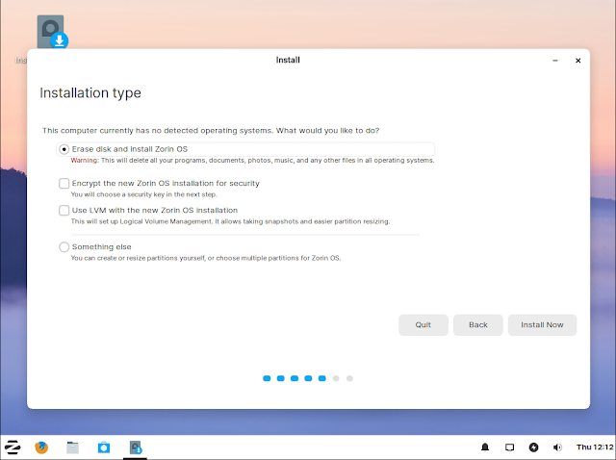Screen dimensions: 616x460
Task: Click the Installation type heading
Action: 90,93
